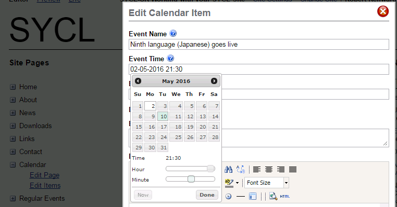Image resolution: width=397 pixels, height=207 pixels.
Task: Expand the Regular Events tree node
Action: point(13,199)
